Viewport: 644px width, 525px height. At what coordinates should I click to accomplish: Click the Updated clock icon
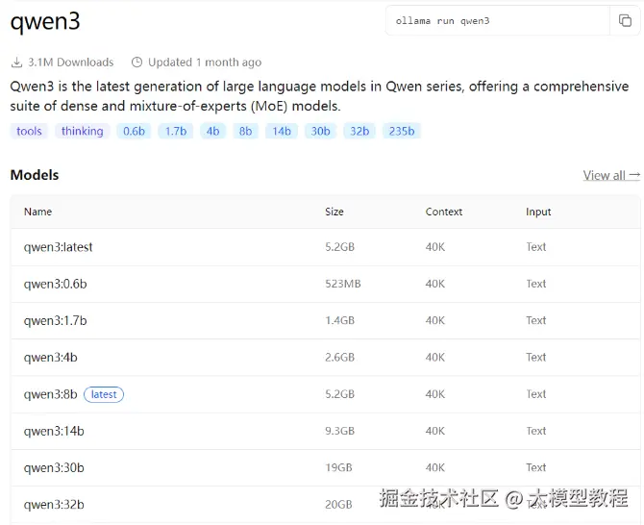coord(136,62)
